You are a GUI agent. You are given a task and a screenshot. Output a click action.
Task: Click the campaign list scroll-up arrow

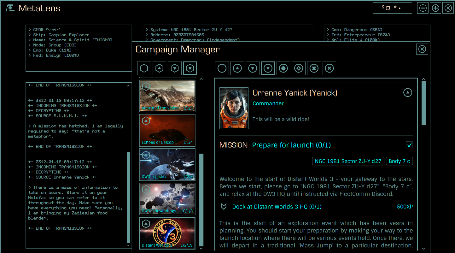tap(201, 79)
